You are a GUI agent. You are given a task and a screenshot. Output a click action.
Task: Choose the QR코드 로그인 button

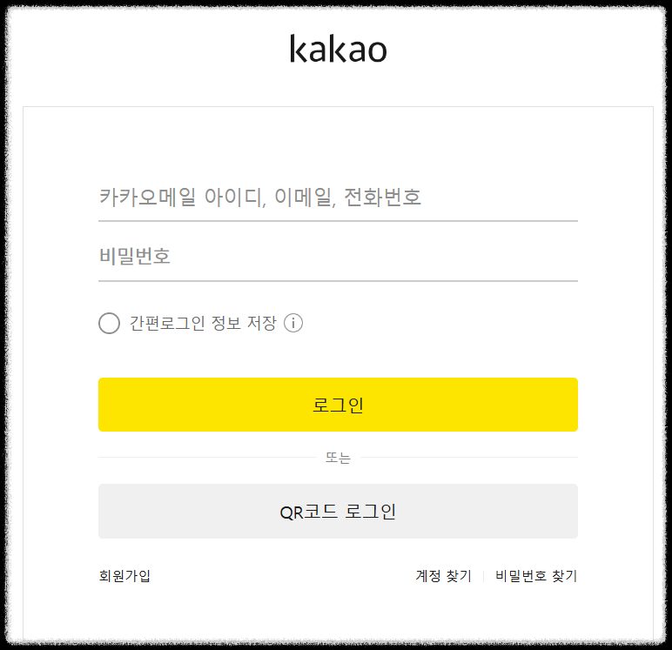338,511
